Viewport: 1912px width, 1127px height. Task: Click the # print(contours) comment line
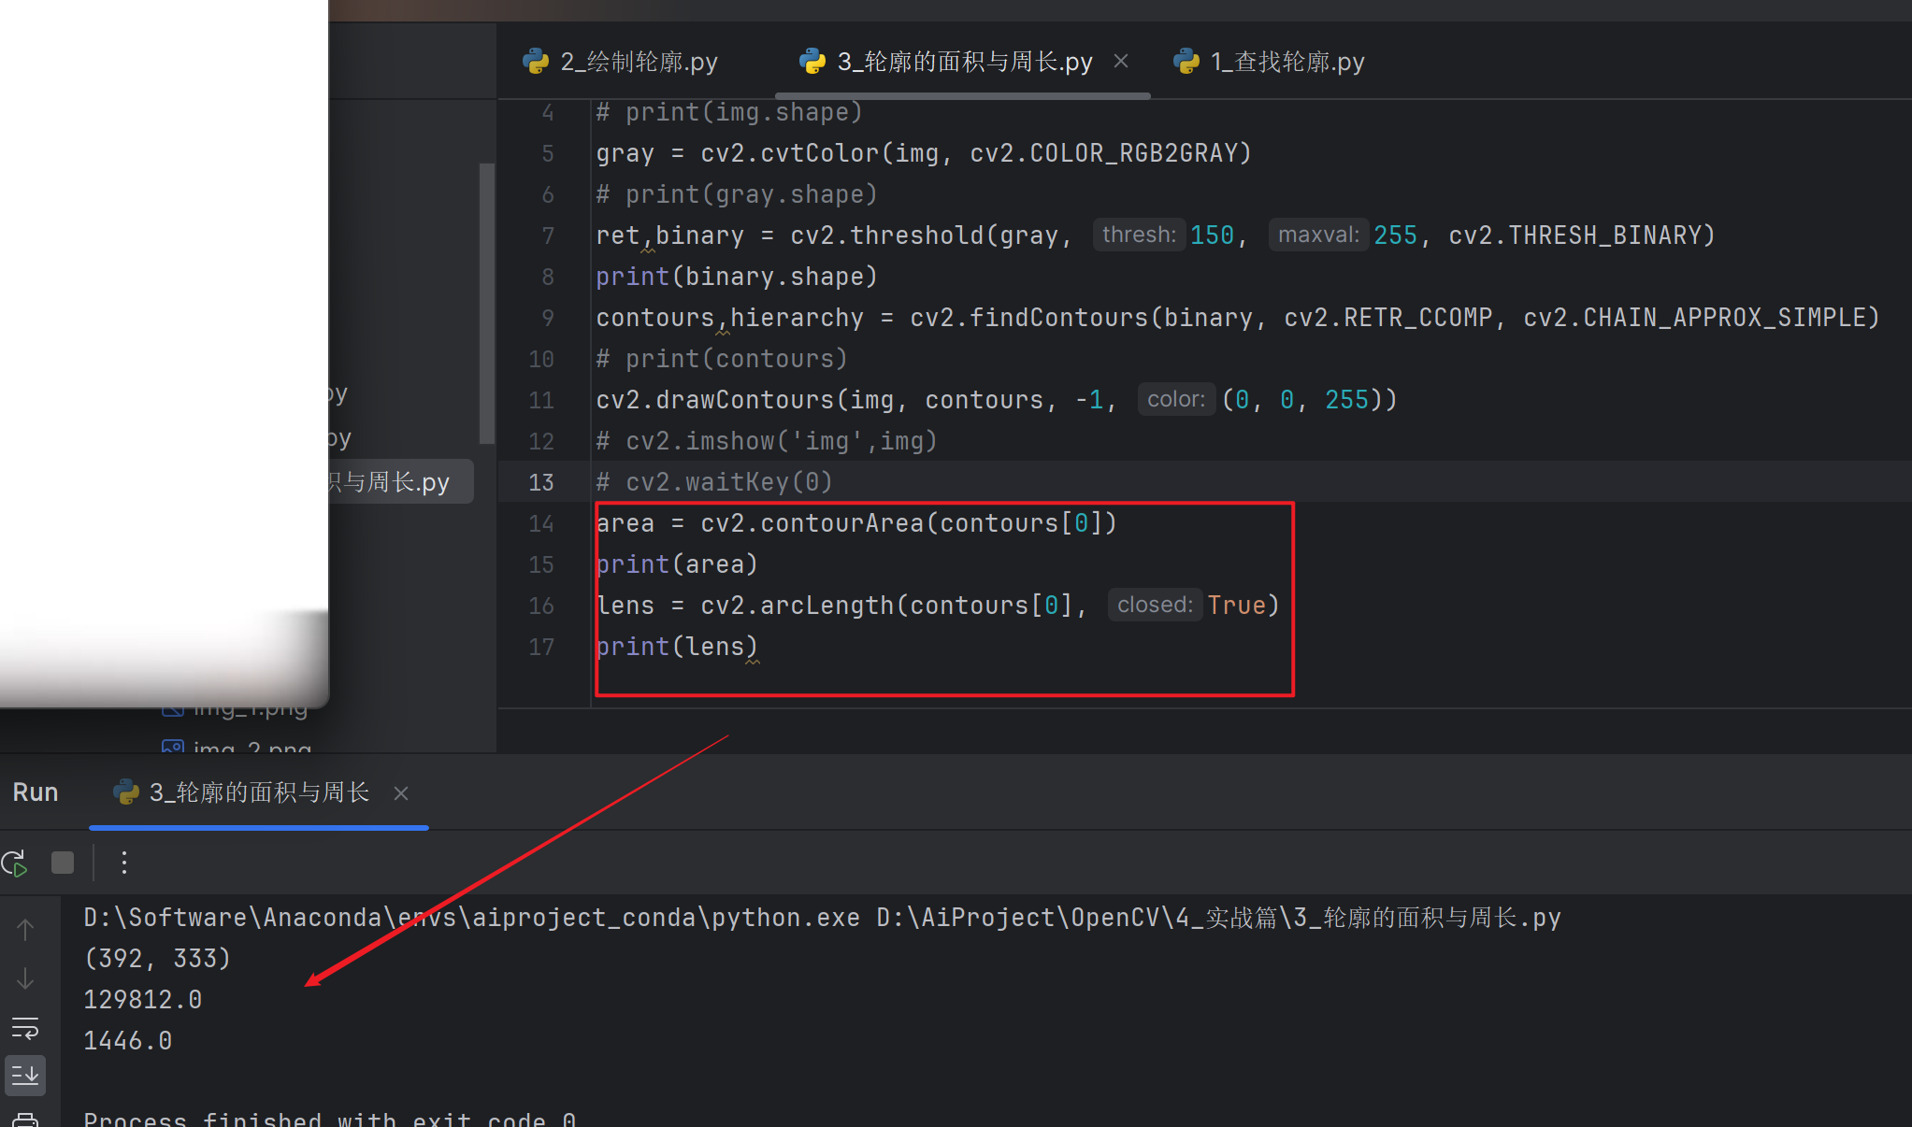tap(722, 359)
